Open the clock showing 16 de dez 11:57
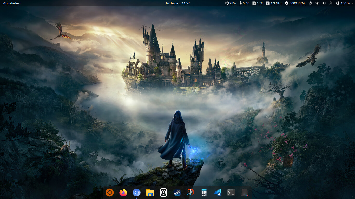 177,3
